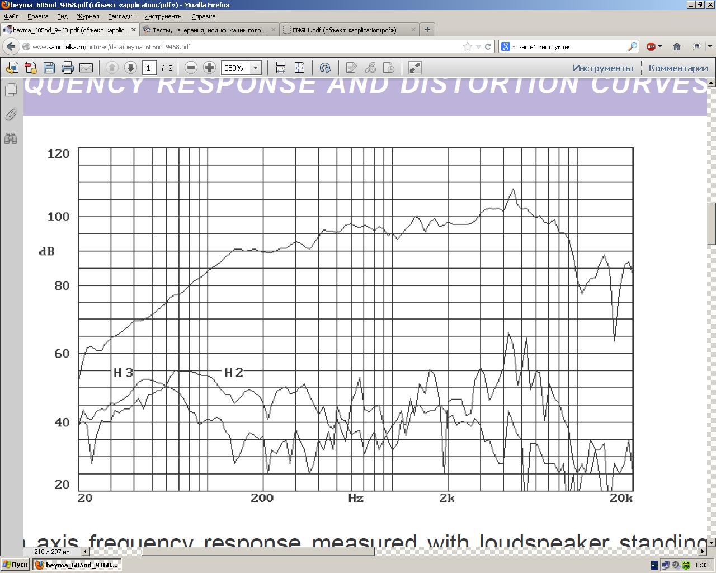The width and height of the screenshot is (716, 573).
Task: Open URL history dropdown arrow
Action: [x=478, y=47]
